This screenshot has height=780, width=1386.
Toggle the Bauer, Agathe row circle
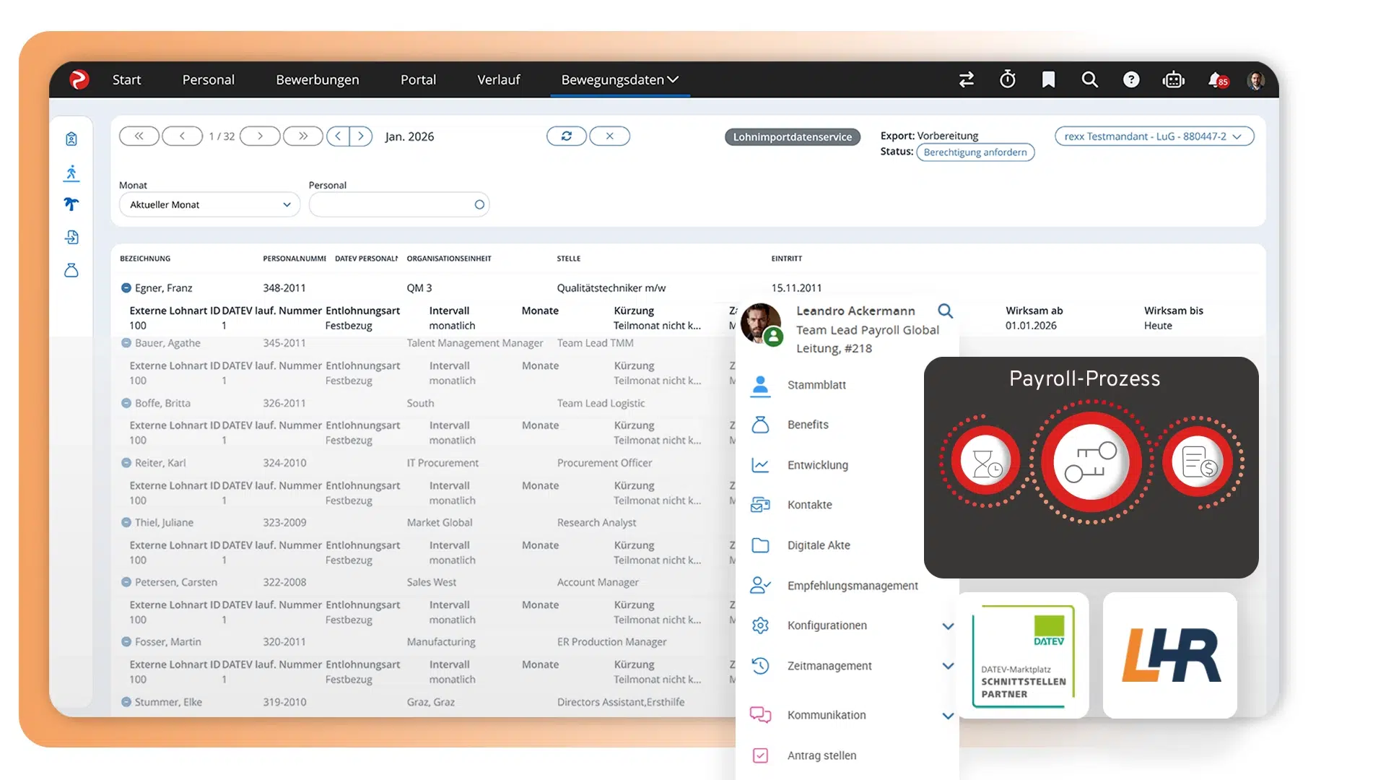126,343
